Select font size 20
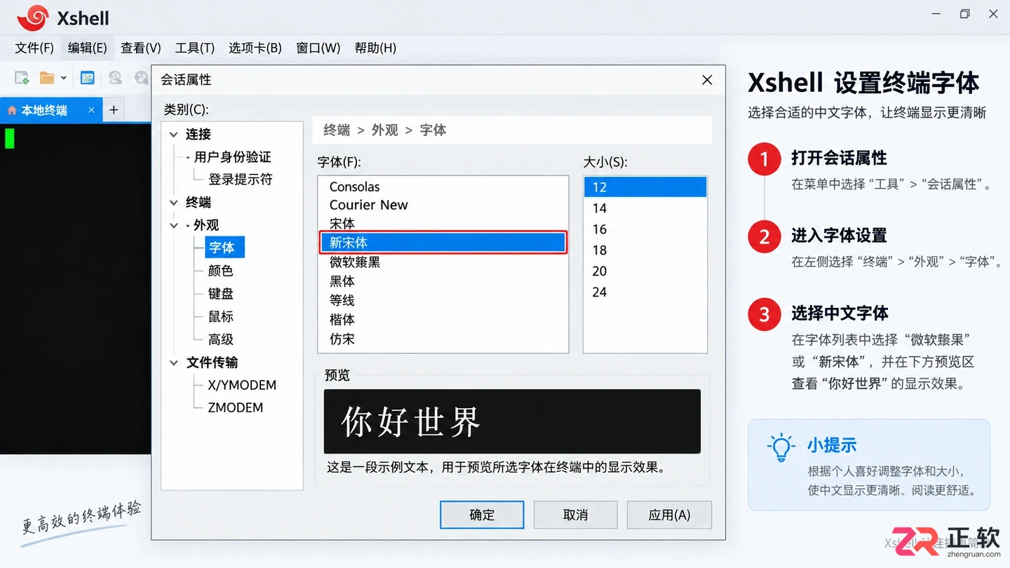 click(645, 271)
